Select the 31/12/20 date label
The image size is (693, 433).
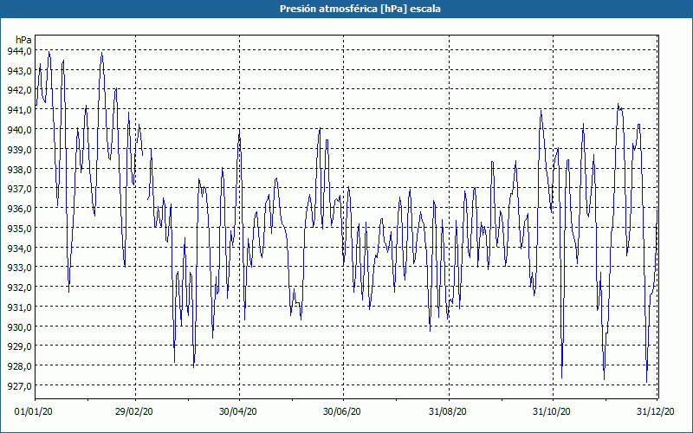[655, 411]
